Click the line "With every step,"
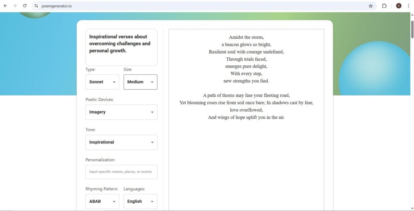414x211 pixels. 246,73
